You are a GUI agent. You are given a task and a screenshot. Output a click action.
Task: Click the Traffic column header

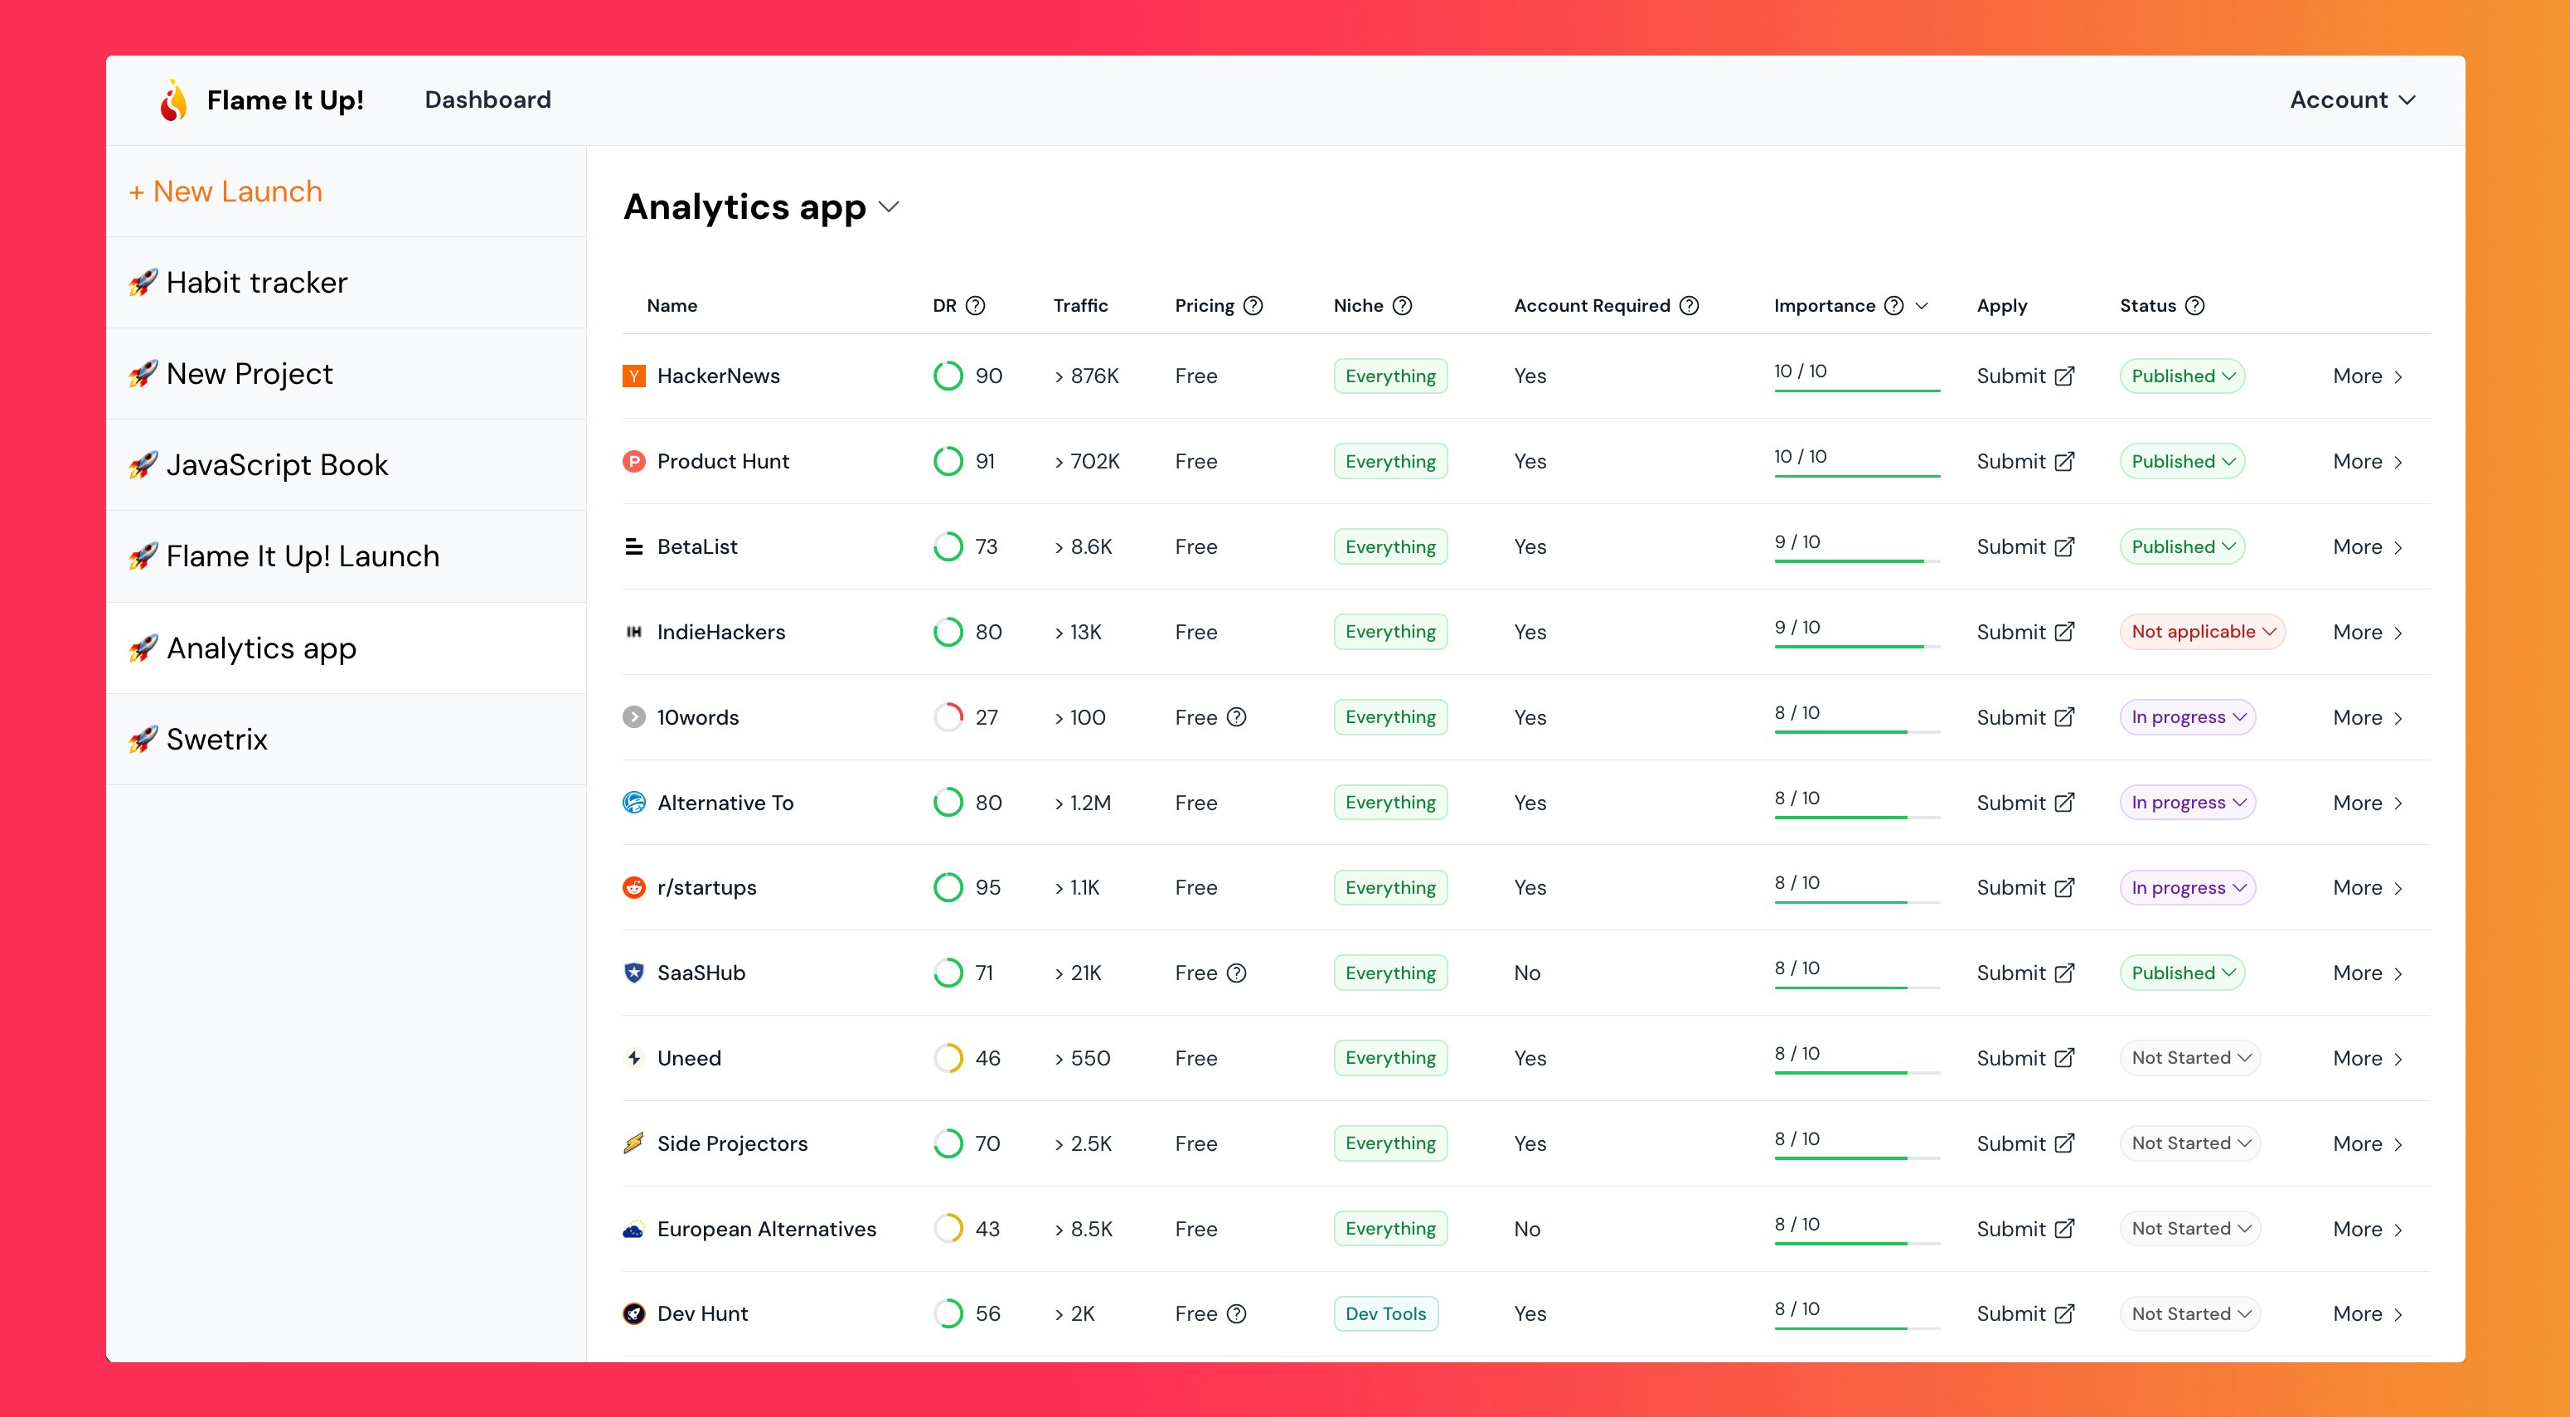tap(1080, 305)
